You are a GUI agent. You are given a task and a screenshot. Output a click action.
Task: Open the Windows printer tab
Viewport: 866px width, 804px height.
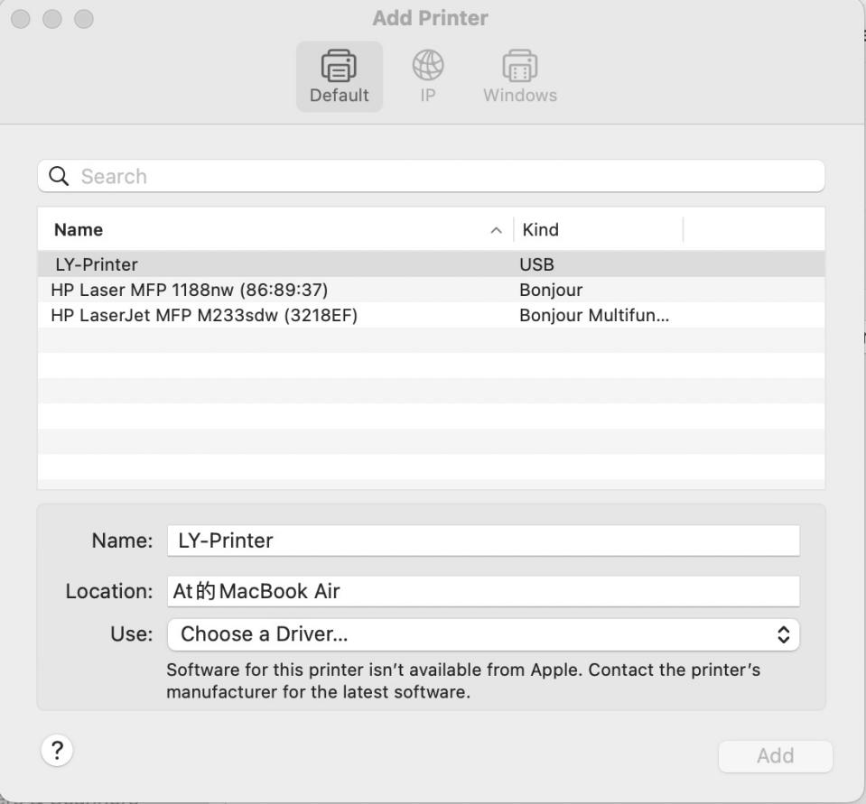pyautogui.click(x=519, y=67)
